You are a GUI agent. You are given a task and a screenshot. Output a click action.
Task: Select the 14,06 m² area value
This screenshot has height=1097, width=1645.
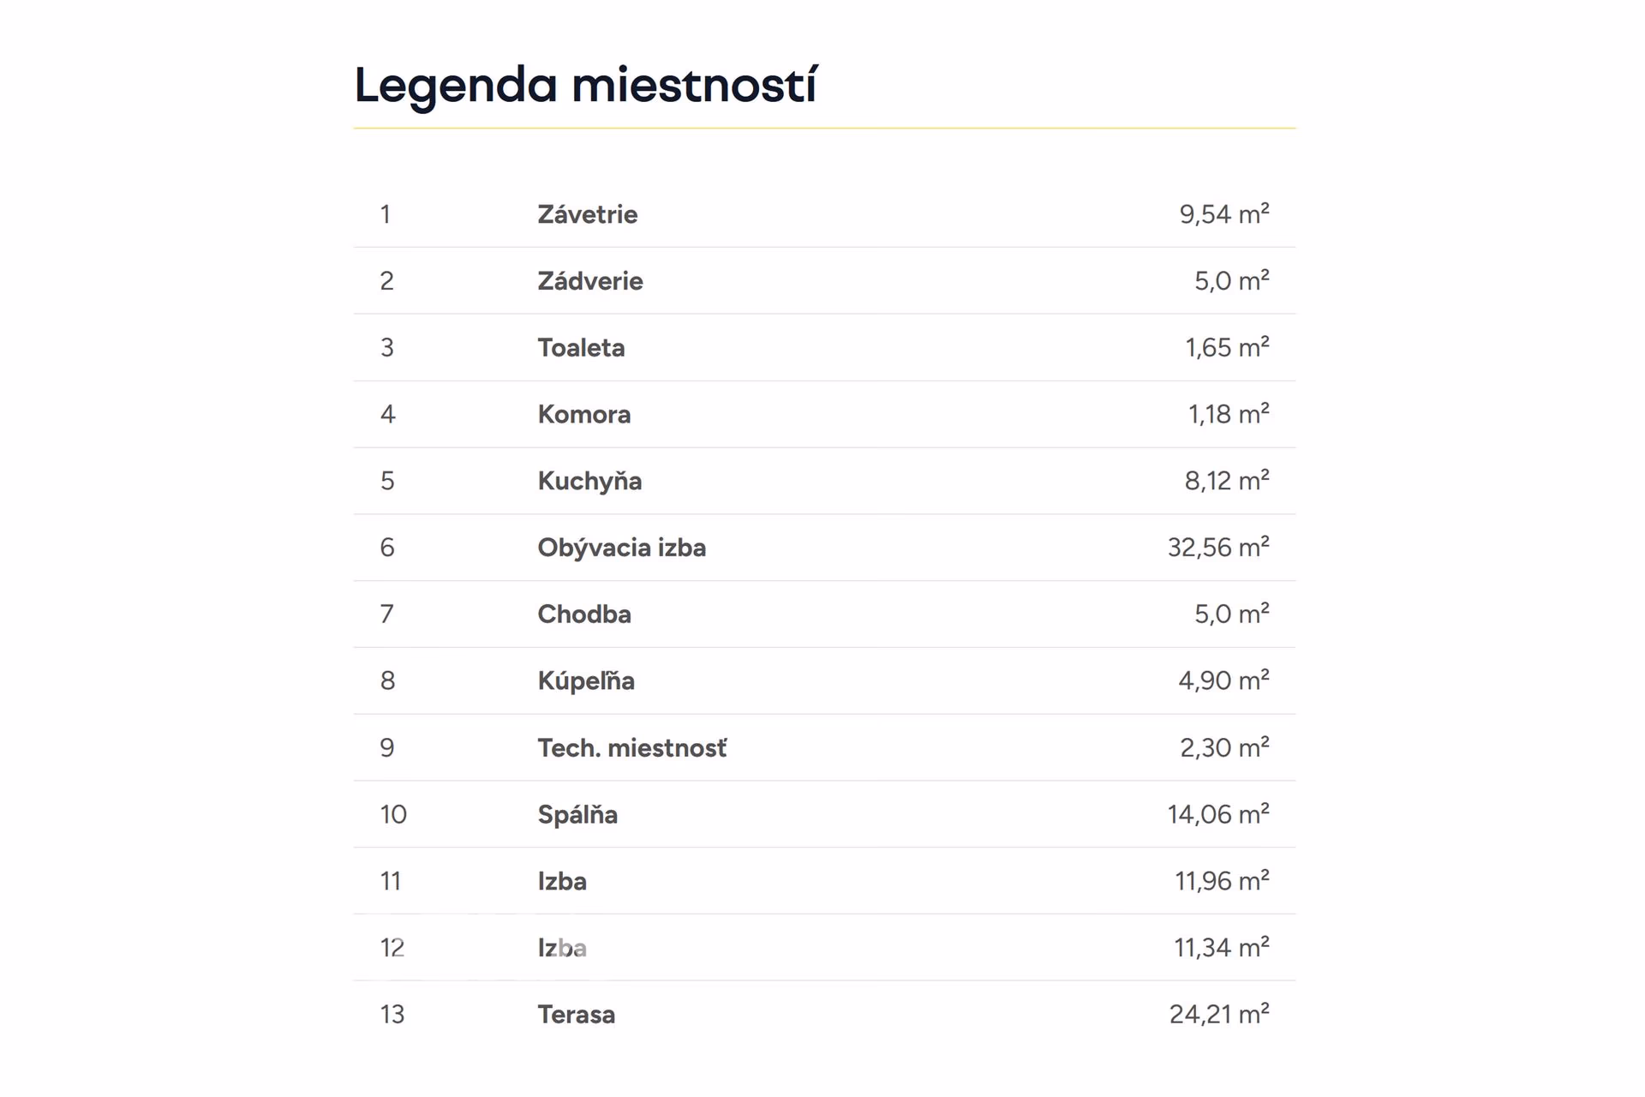point(1218,814)
